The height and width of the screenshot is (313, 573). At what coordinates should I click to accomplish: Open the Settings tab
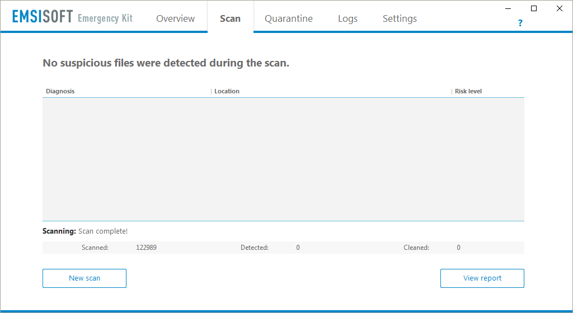tap(400, 18)
